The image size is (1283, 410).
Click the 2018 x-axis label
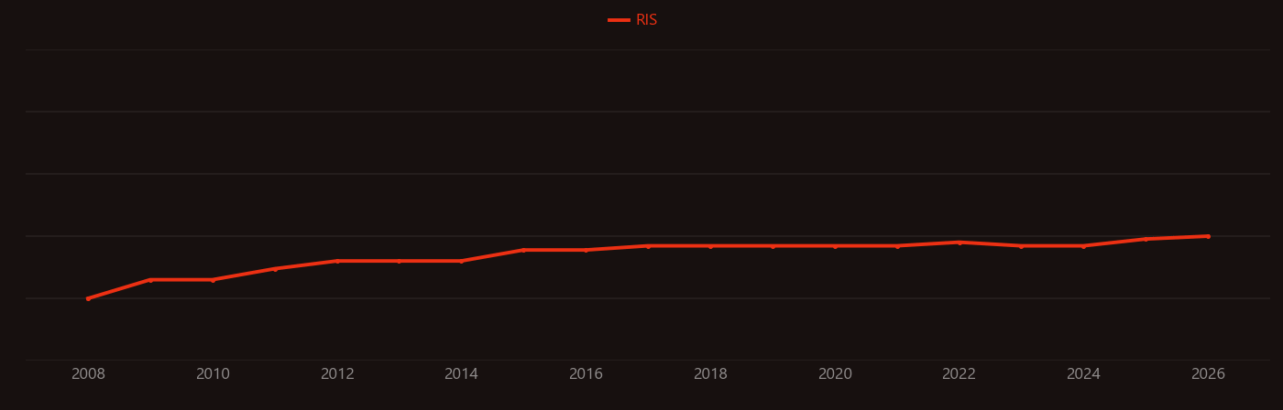(x=710, y=374)
